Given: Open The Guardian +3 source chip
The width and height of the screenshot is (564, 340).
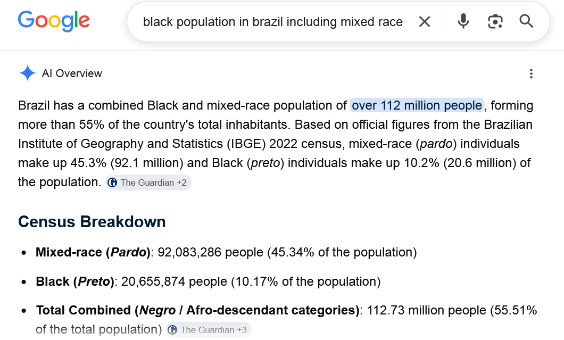Looking at the screenshot, I should pyautogui.click(x=209, y=330).
